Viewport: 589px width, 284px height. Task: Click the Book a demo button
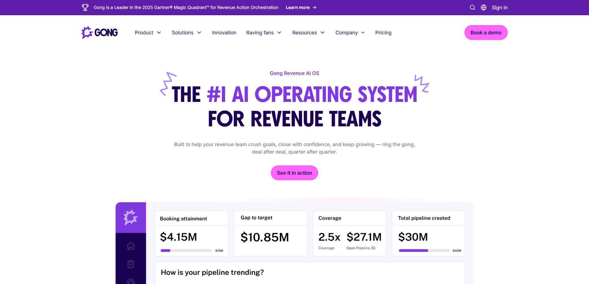(x=486, y=32)
